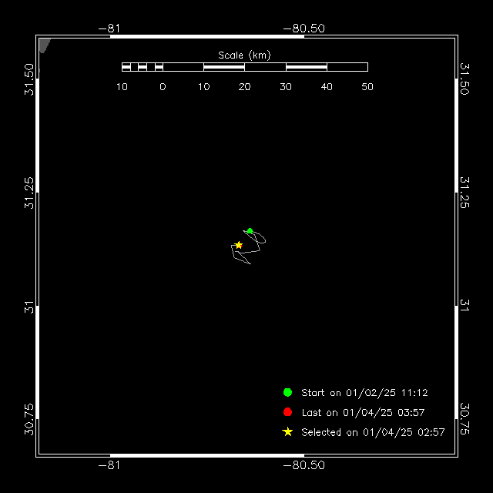Image resolution: width=493 pixels, height=493 pixels.
Task: Click the red dot in the legend
Action: click(x=287, y=412)
